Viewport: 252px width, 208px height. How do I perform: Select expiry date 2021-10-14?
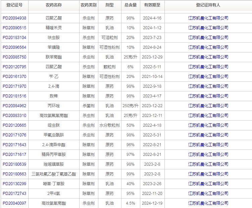152,77
